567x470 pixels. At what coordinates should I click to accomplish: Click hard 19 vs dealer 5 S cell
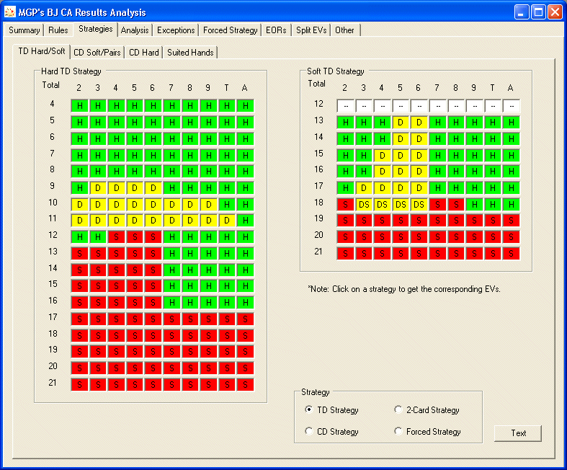click(x=135, y=351)
